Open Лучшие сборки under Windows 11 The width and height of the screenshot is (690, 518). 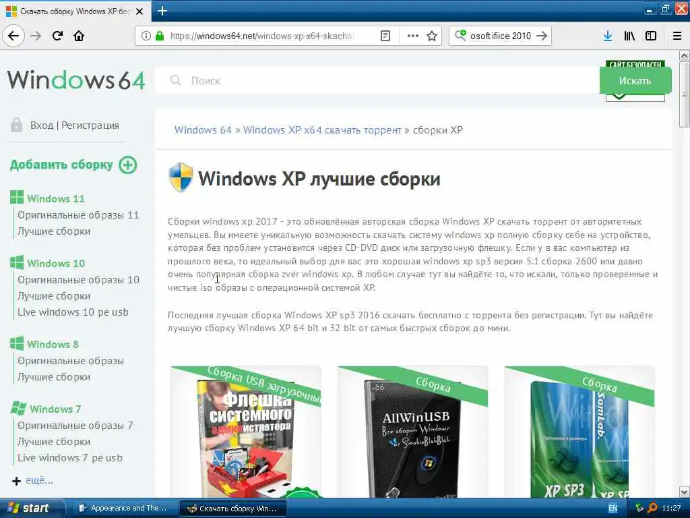(x=54, y=231)
